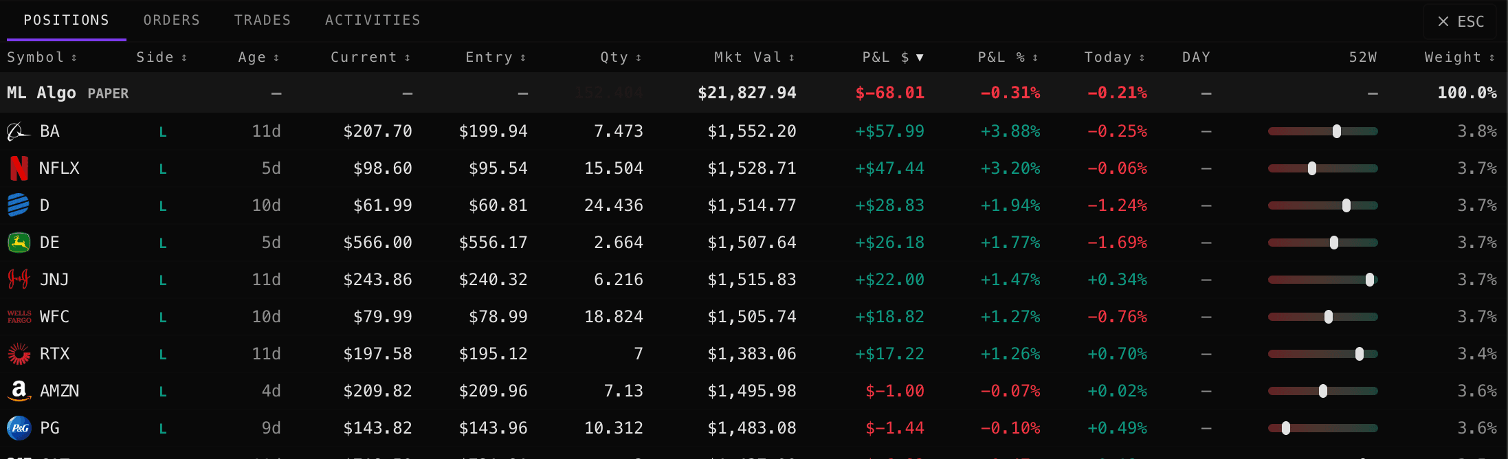Sort by Mkt Val column
Viewport: 1508px width, 459px height.
754,57
